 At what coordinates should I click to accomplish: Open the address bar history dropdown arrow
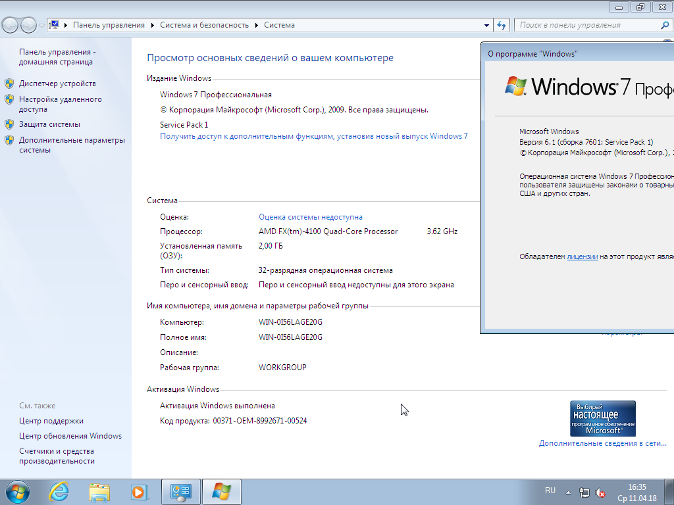pyautogui.click(x=486, y=26)
